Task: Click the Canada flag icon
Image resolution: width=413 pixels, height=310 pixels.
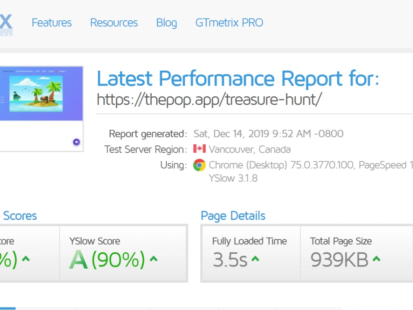Action: pos(199,149)
